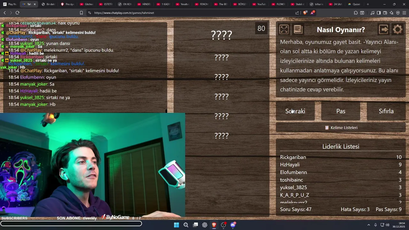Open the browser hamburger menu

tap(404, 13)
